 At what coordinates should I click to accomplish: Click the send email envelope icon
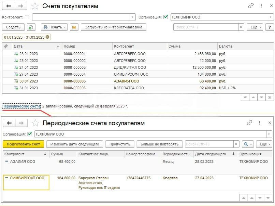point(74,27)
